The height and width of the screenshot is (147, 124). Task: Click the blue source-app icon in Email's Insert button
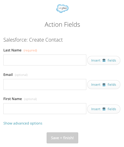[x=104, y=85]
